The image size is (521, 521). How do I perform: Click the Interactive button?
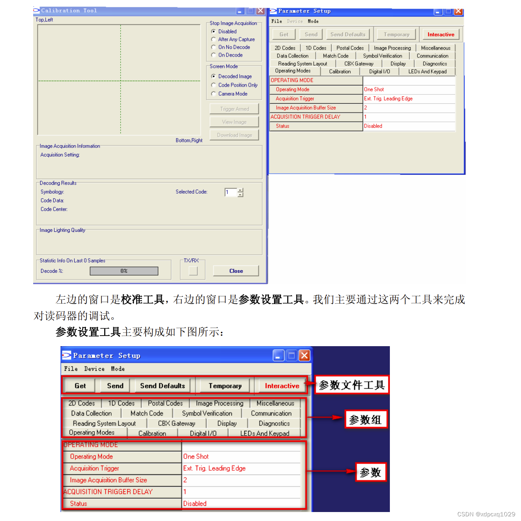(441, 34)
